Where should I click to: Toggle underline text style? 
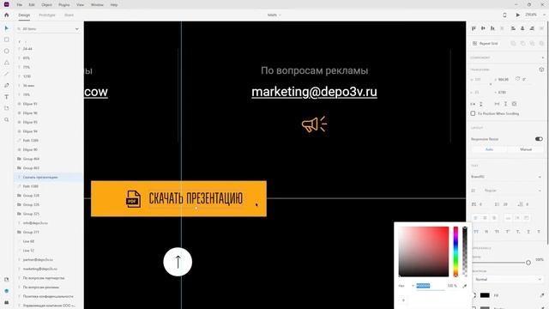click(x=528, y=232)
